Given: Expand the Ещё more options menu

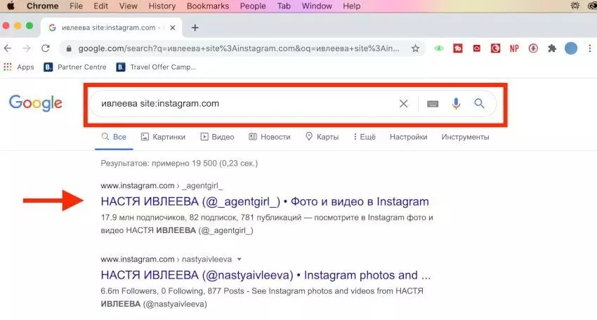Looking at the screenshot, I should click(x=365, y=137).
